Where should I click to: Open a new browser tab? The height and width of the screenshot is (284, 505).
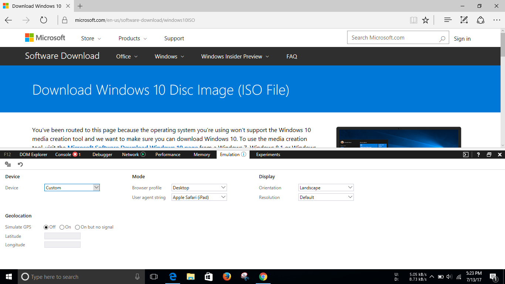click(x=80, y=6)
